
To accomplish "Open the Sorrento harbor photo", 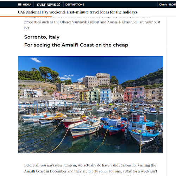I will 90,105.
